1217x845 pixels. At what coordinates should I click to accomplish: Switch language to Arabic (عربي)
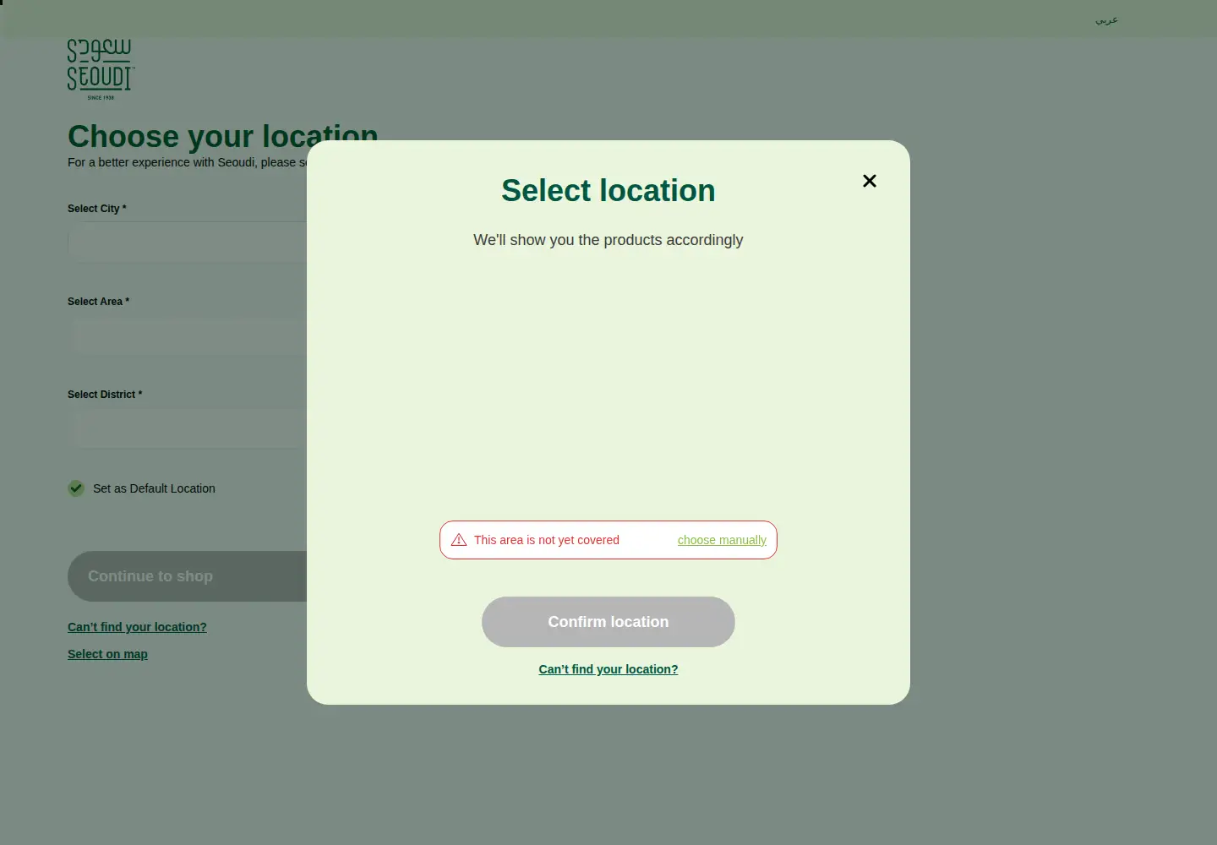[1106, 19]
